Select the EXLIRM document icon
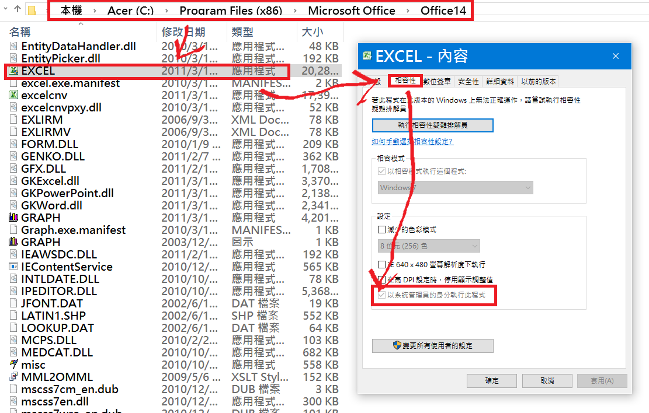This screenshot has height=413, width=649. [x=13, y=120]
